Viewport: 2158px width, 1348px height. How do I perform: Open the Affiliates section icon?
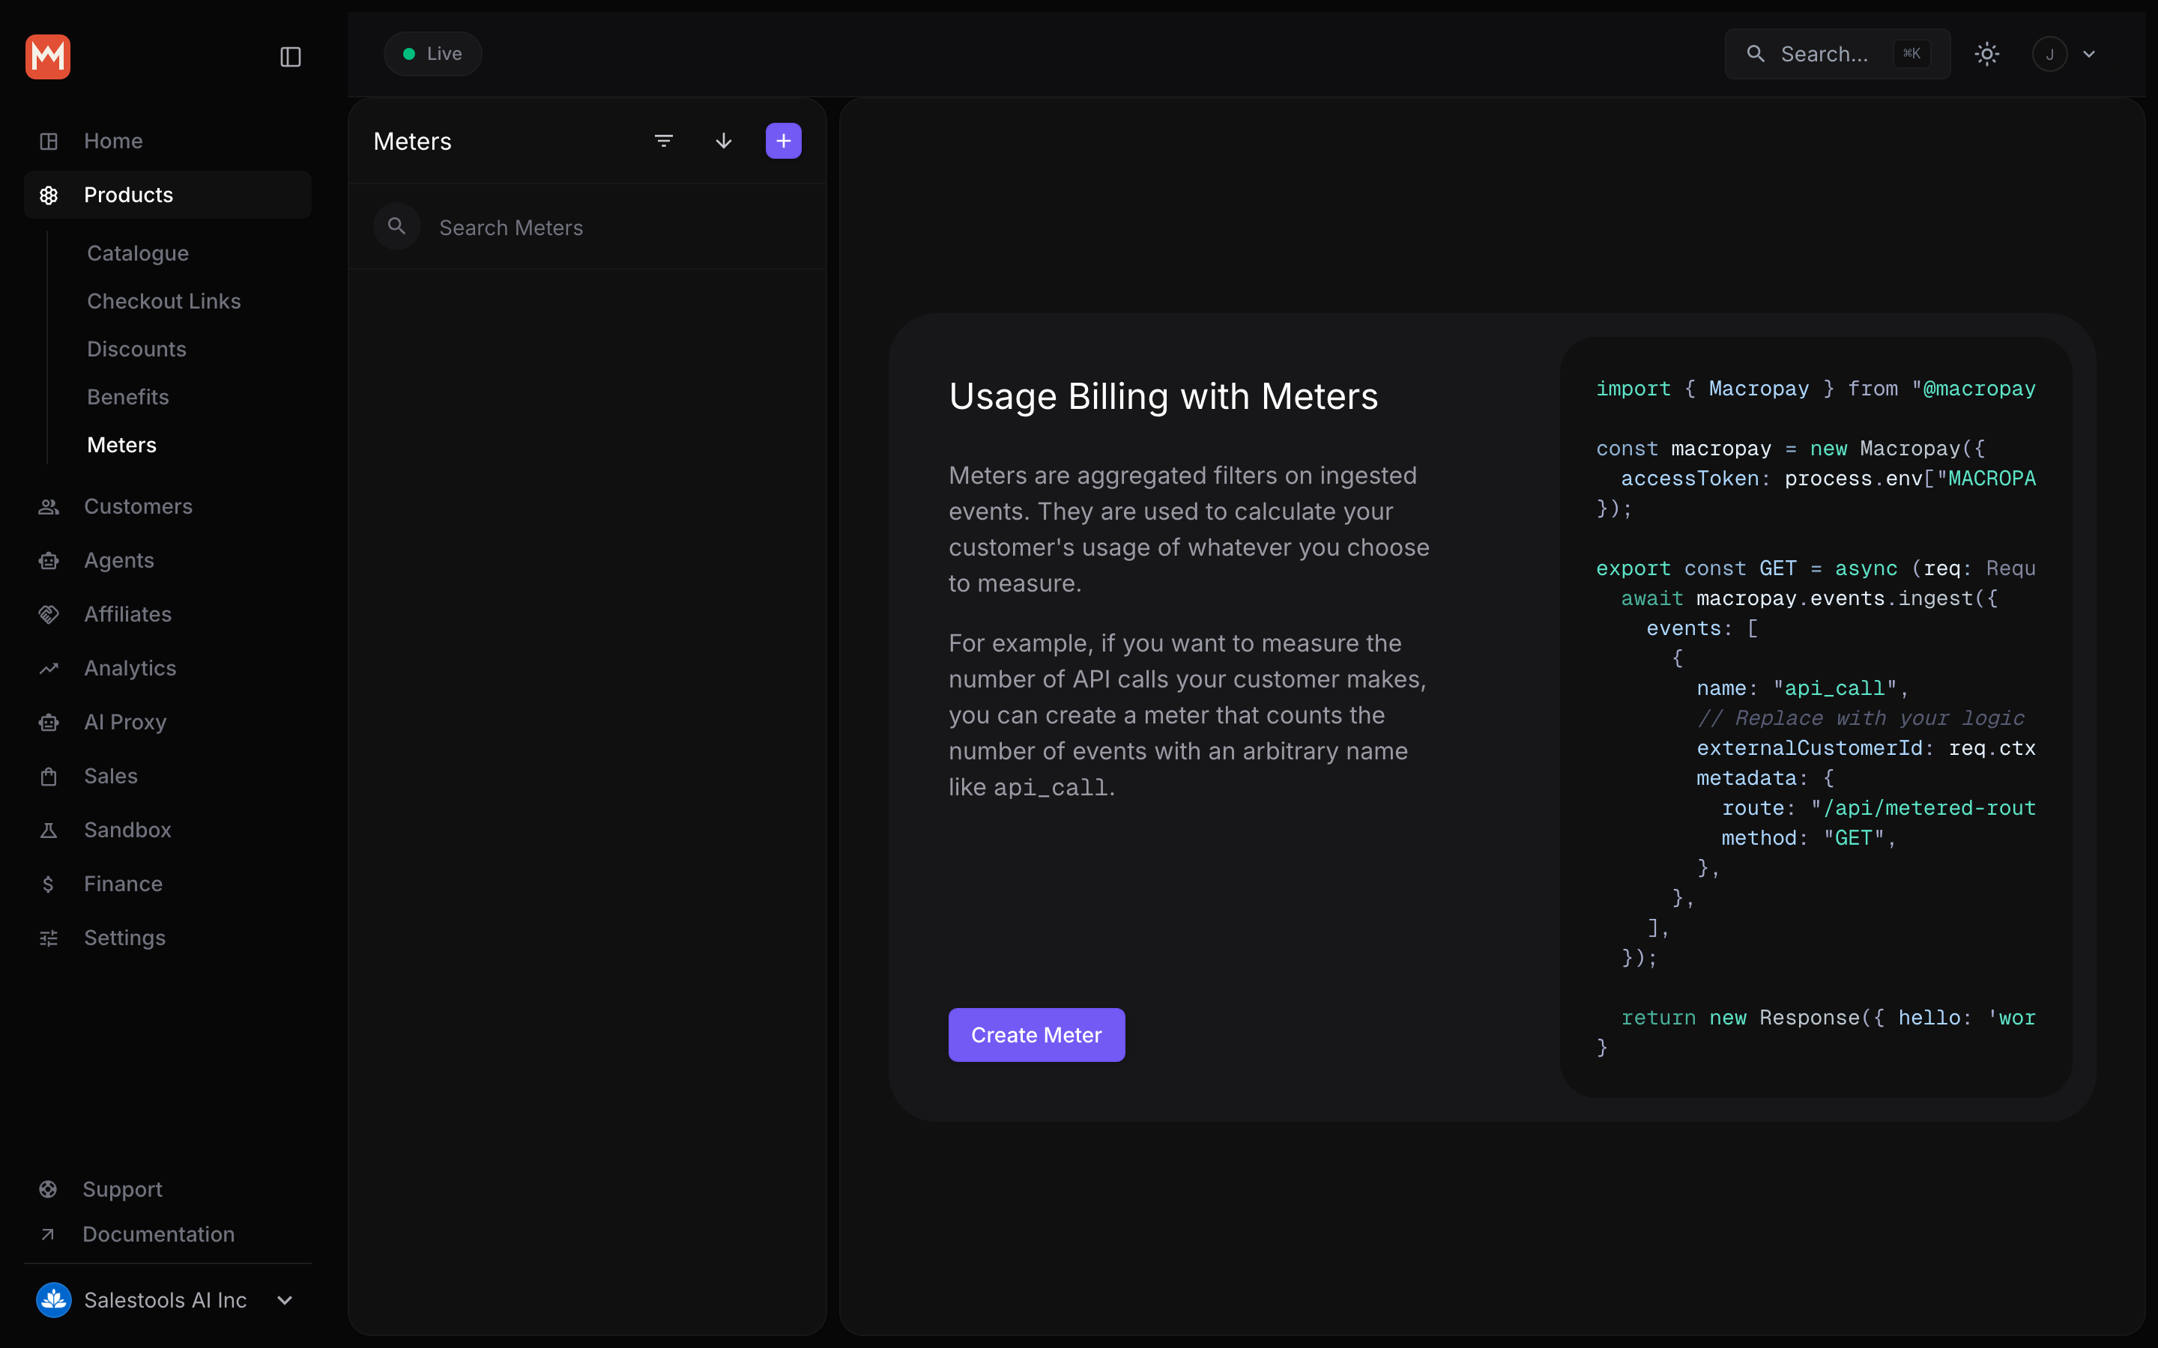click(x=49, y=614)
